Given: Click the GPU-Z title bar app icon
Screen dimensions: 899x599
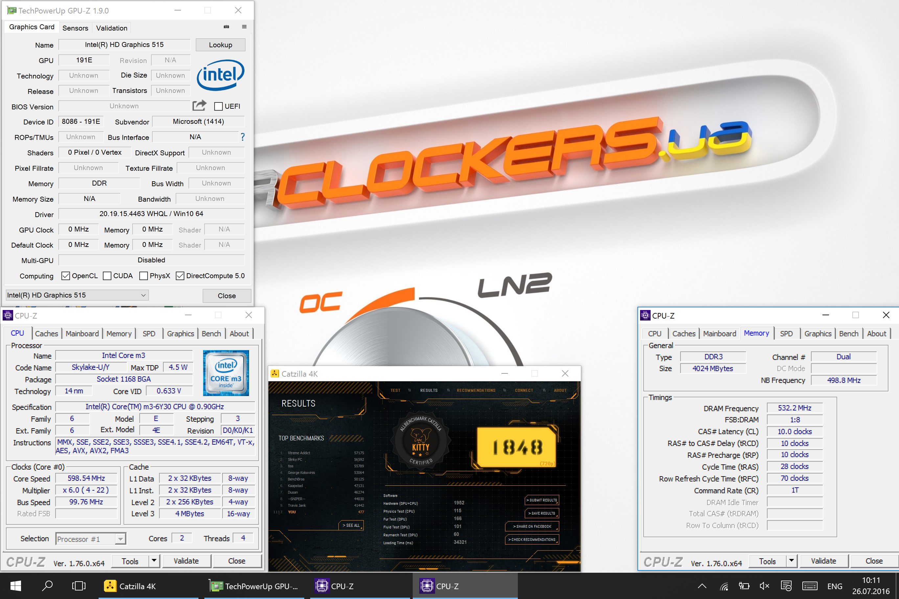Looking at the screenshot, I should 12,10.
